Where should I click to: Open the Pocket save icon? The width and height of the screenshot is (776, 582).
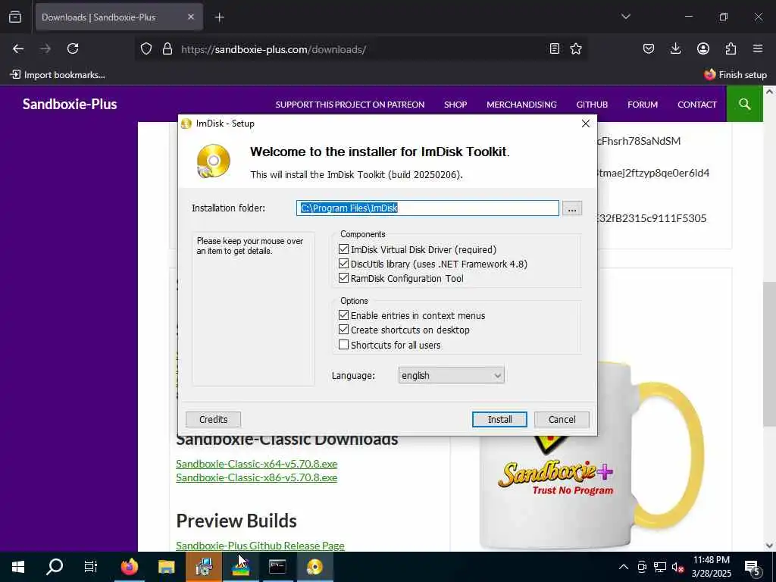[649, 48]
